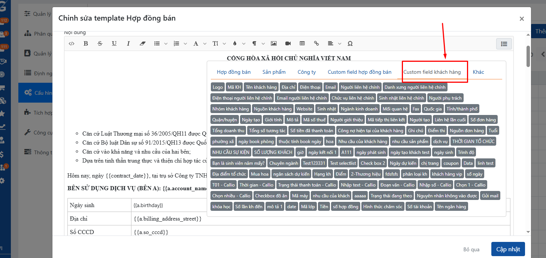
Task: Click the {{a.billing_address_street}} placeholder text
Action: pos(168,219)
